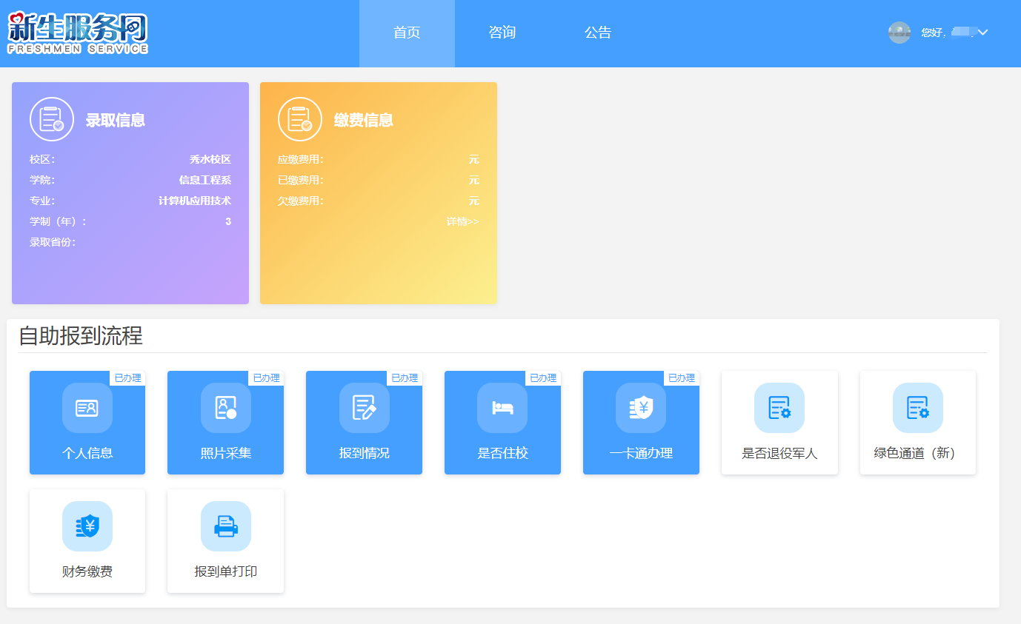Click the 录取信息 clipboard icon
1021x624 pixels.
[52, 119]
